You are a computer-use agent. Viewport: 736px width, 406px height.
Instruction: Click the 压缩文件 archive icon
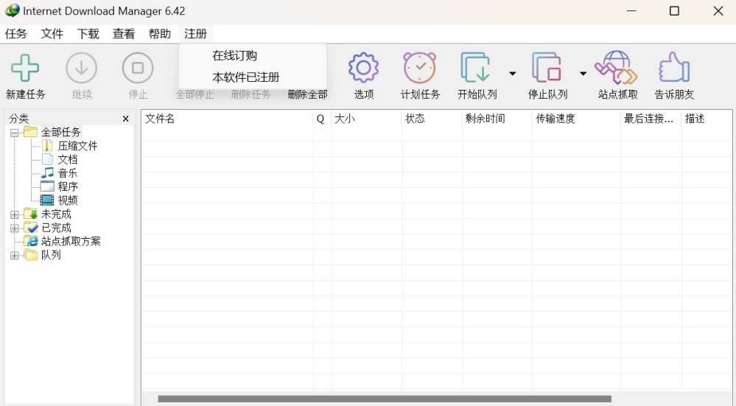pyautogui.click(x=47, y=146)
